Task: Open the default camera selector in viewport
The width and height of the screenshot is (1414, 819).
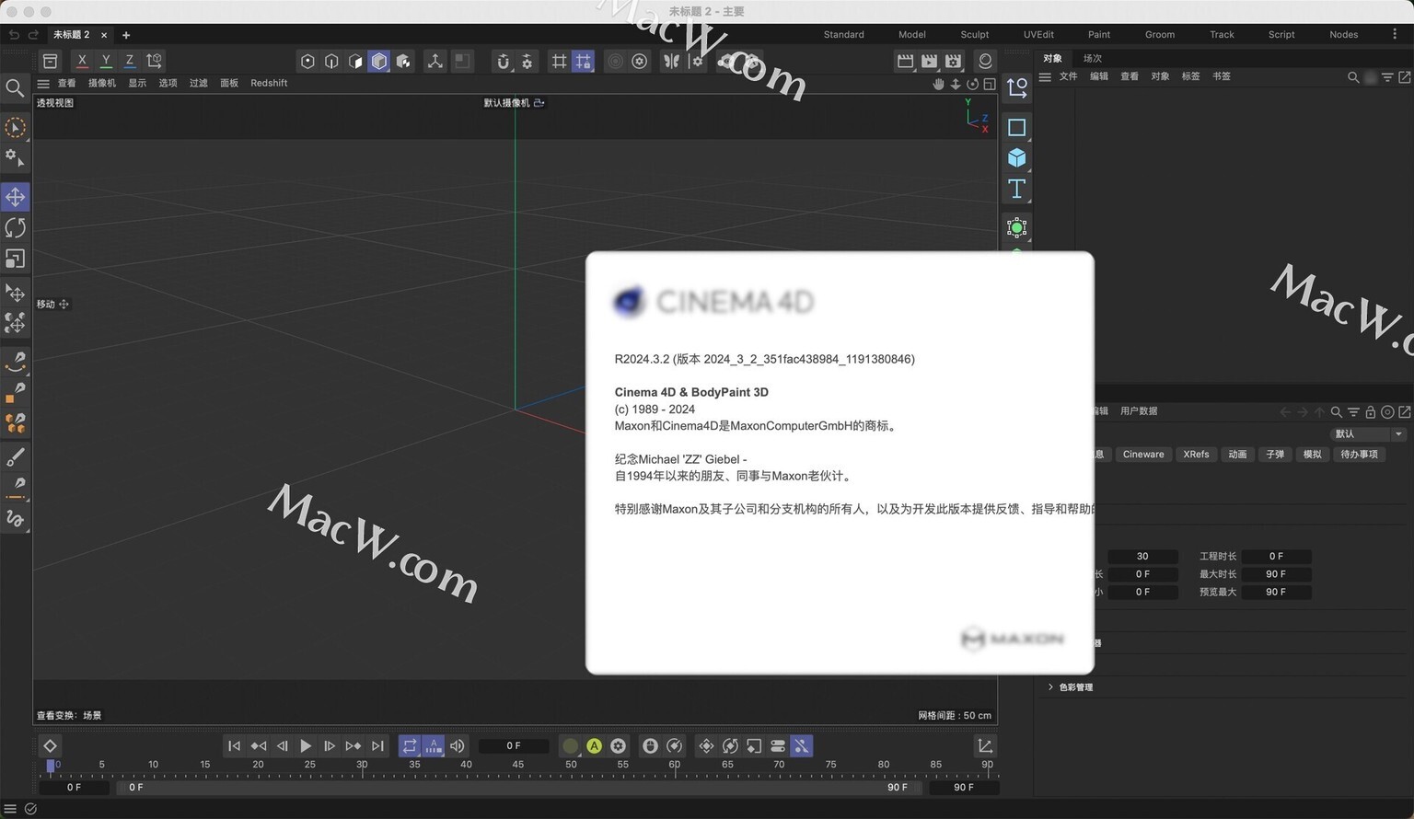Action: point(515,103)
